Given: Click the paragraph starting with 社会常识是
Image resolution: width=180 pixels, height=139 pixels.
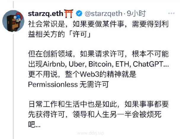Looking at the screenshot, I should tap(98, 29).
